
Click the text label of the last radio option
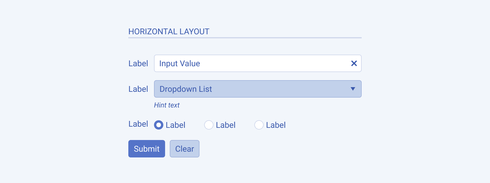(x=276, y=125)
